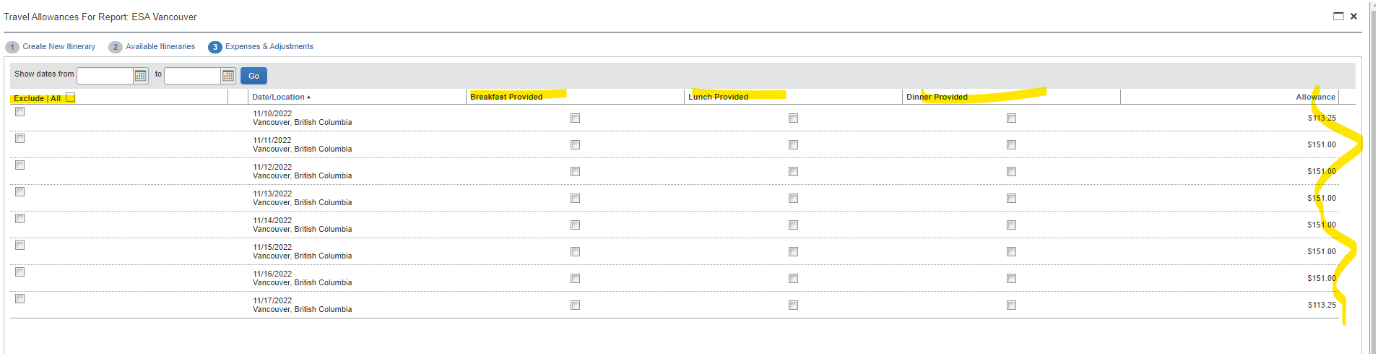This screenshot has width=1378, height=356.
Task: Focus the 'to' date input field
Action: [192, 76]
